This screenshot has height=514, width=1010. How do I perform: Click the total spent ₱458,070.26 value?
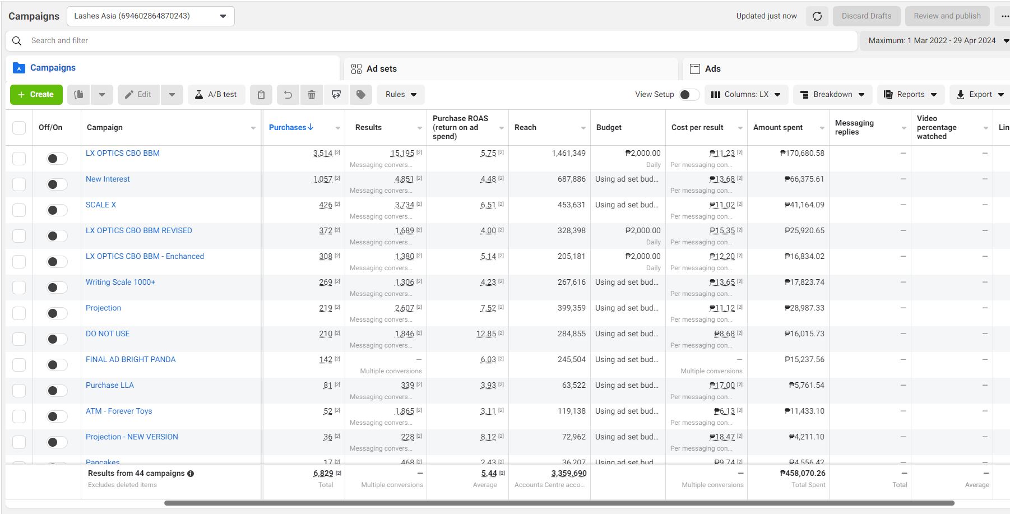[x=803, y=474]
